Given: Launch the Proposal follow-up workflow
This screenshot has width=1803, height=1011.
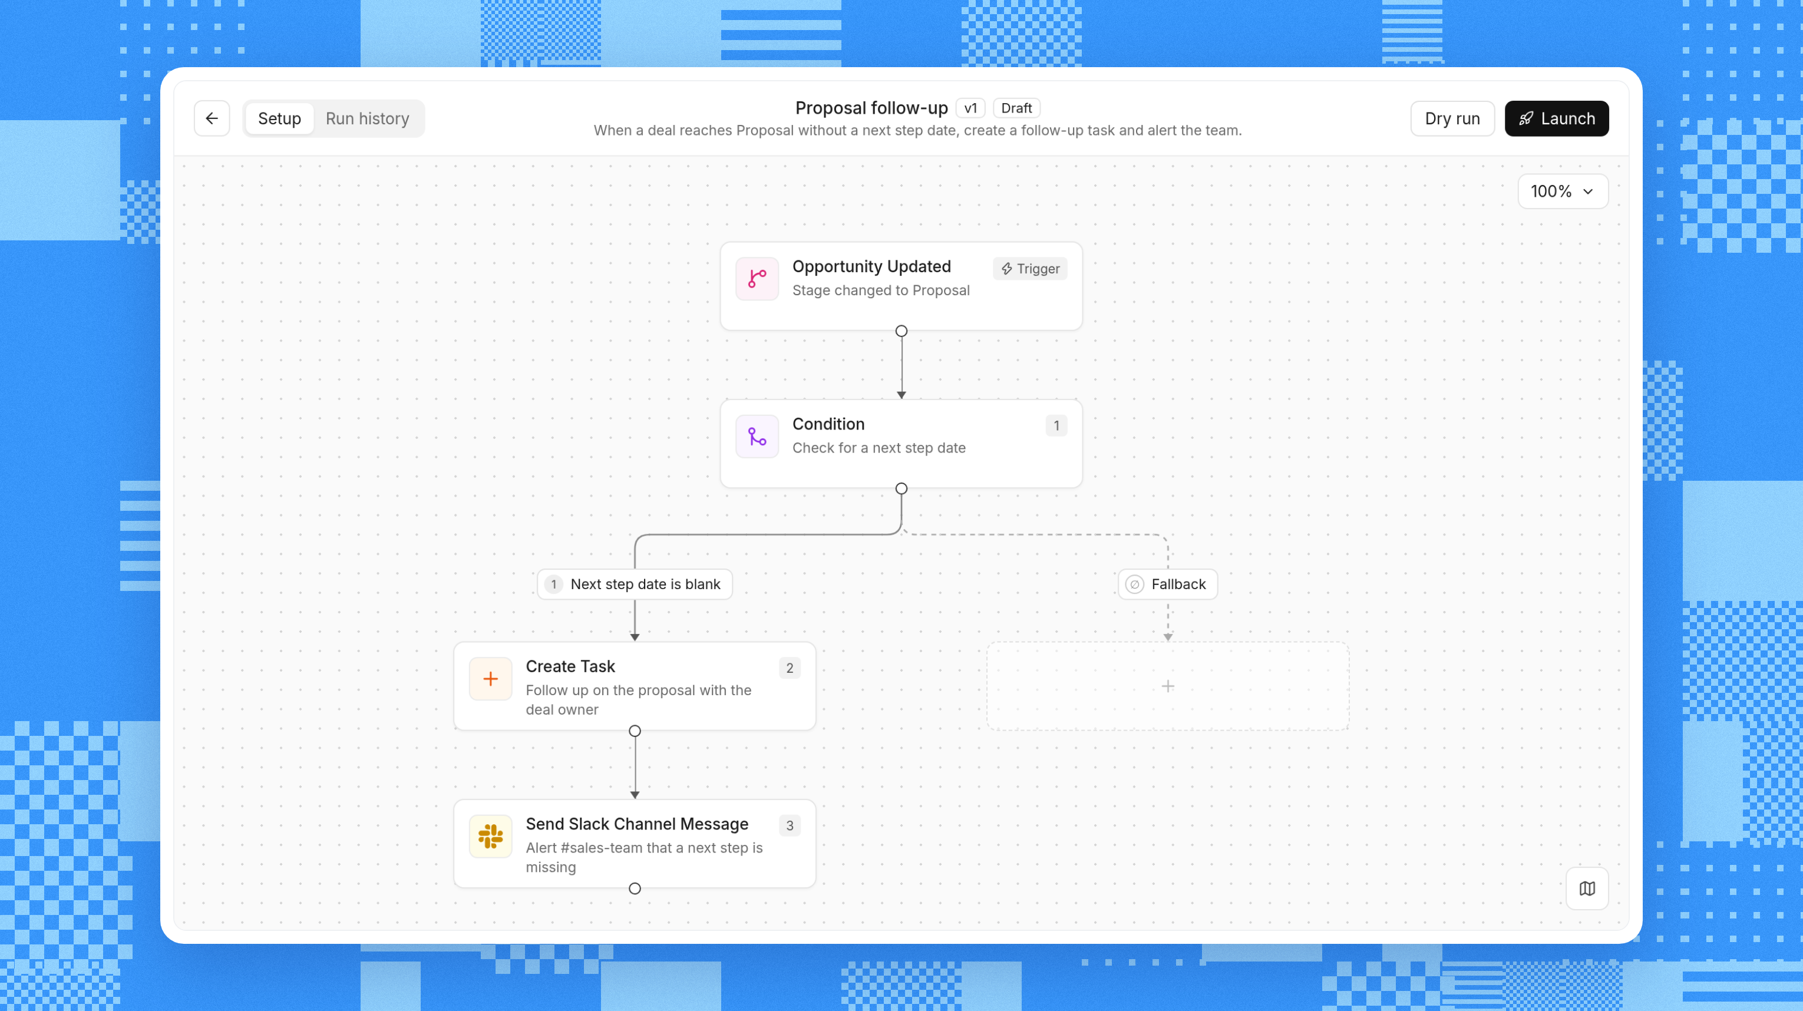Looking at the screenshot, I should coord(1557,118).
